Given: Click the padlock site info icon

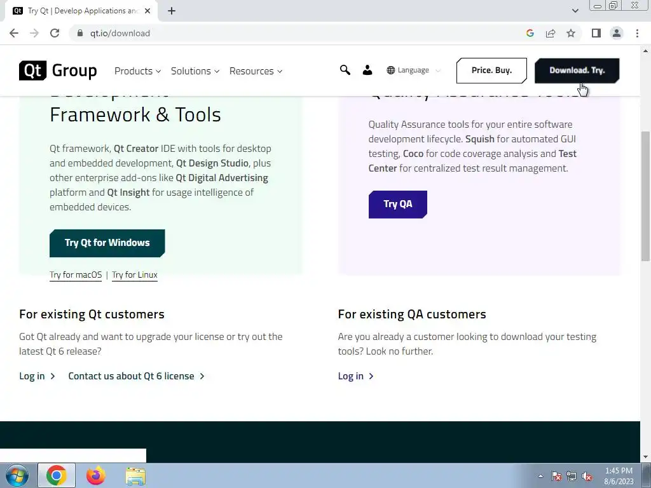Looking at the screenshot, I should 80,33.
